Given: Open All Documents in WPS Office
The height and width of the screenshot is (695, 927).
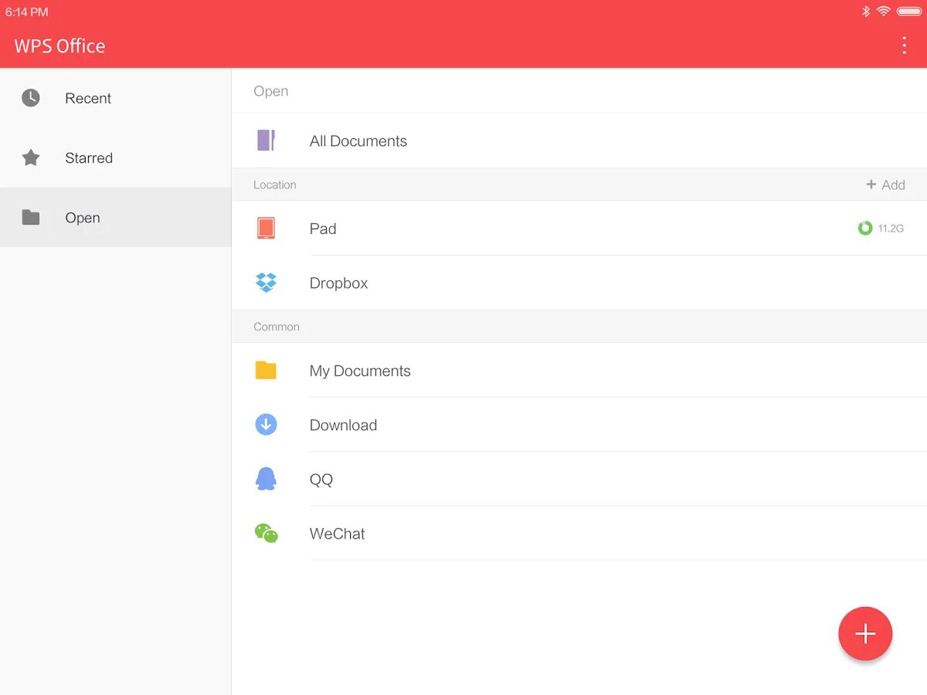Looking at the screenshot, I should (x=358, y=141).
